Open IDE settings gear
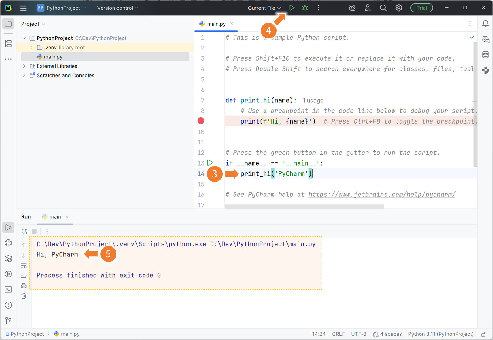The height and width of the screenshot is (340, 493). pos(399,8)
